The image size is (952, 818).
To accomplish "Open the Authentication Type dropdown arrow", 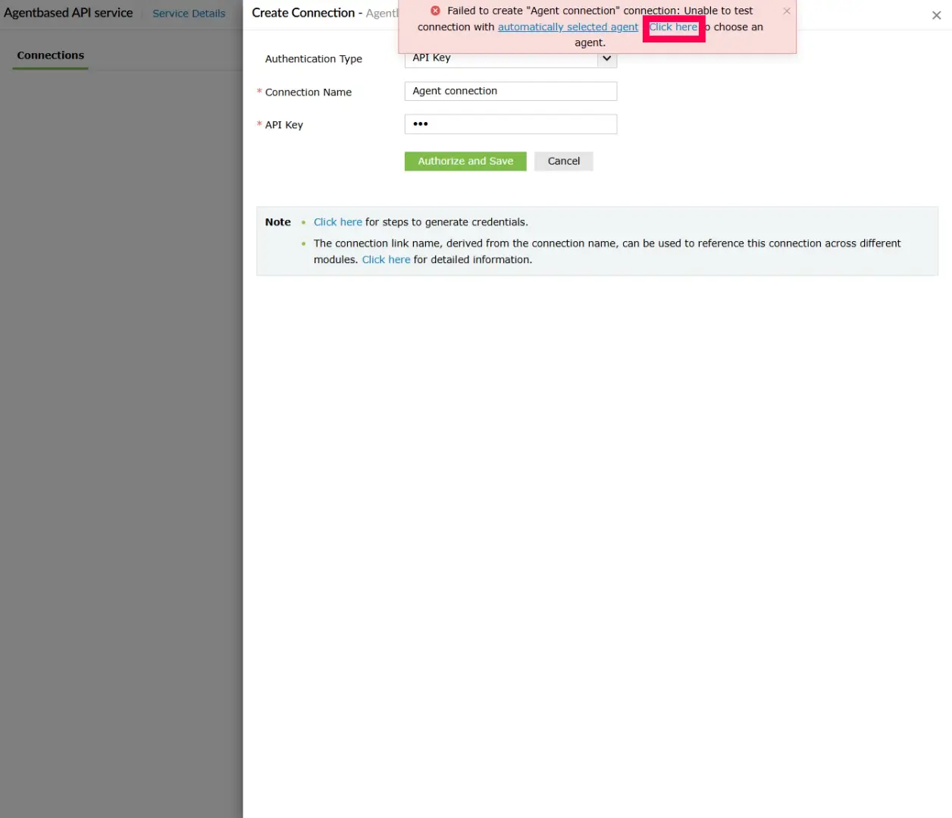I will pyautogui.click(x=607, y=58).
